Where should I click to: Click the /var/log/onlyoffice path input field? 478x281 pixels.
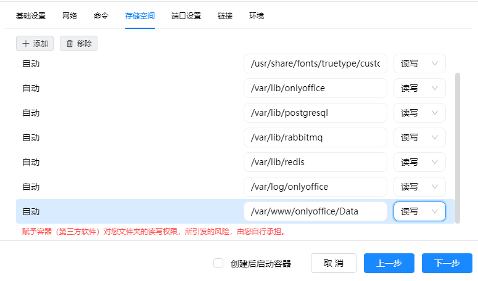[315, 187]
